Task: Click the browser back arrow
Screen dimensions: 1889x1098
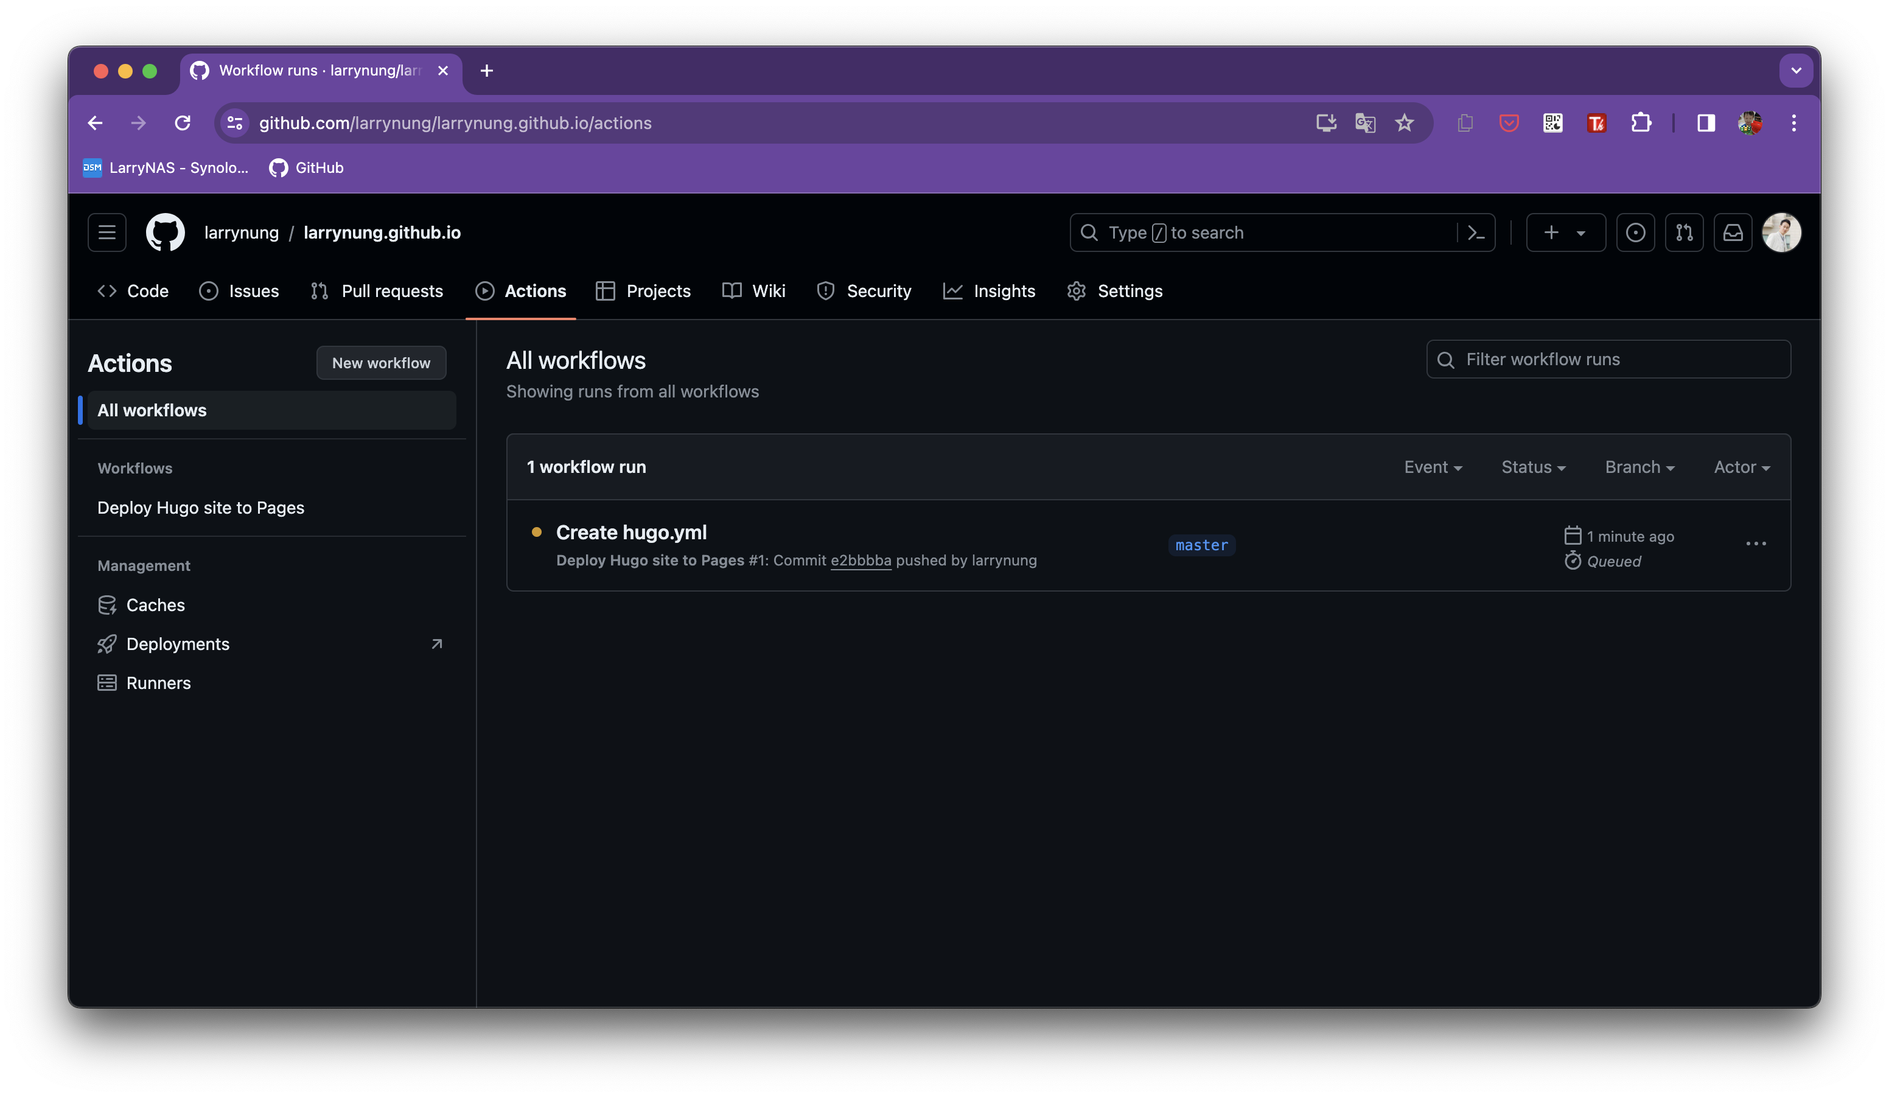Action: pyautogui.click(x=95, y=123)
